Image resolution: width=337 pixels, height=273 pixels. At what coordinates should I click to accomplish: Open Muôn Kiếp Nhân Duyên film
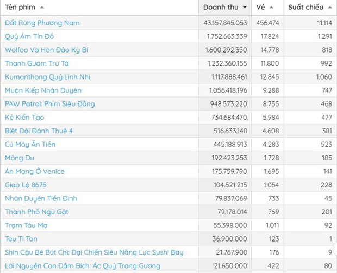coord(43,90)
